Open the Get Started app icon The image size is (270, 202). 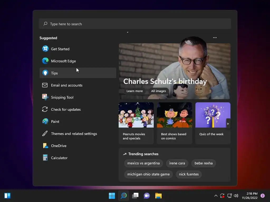pyautogui.click(x=45, y=49)
